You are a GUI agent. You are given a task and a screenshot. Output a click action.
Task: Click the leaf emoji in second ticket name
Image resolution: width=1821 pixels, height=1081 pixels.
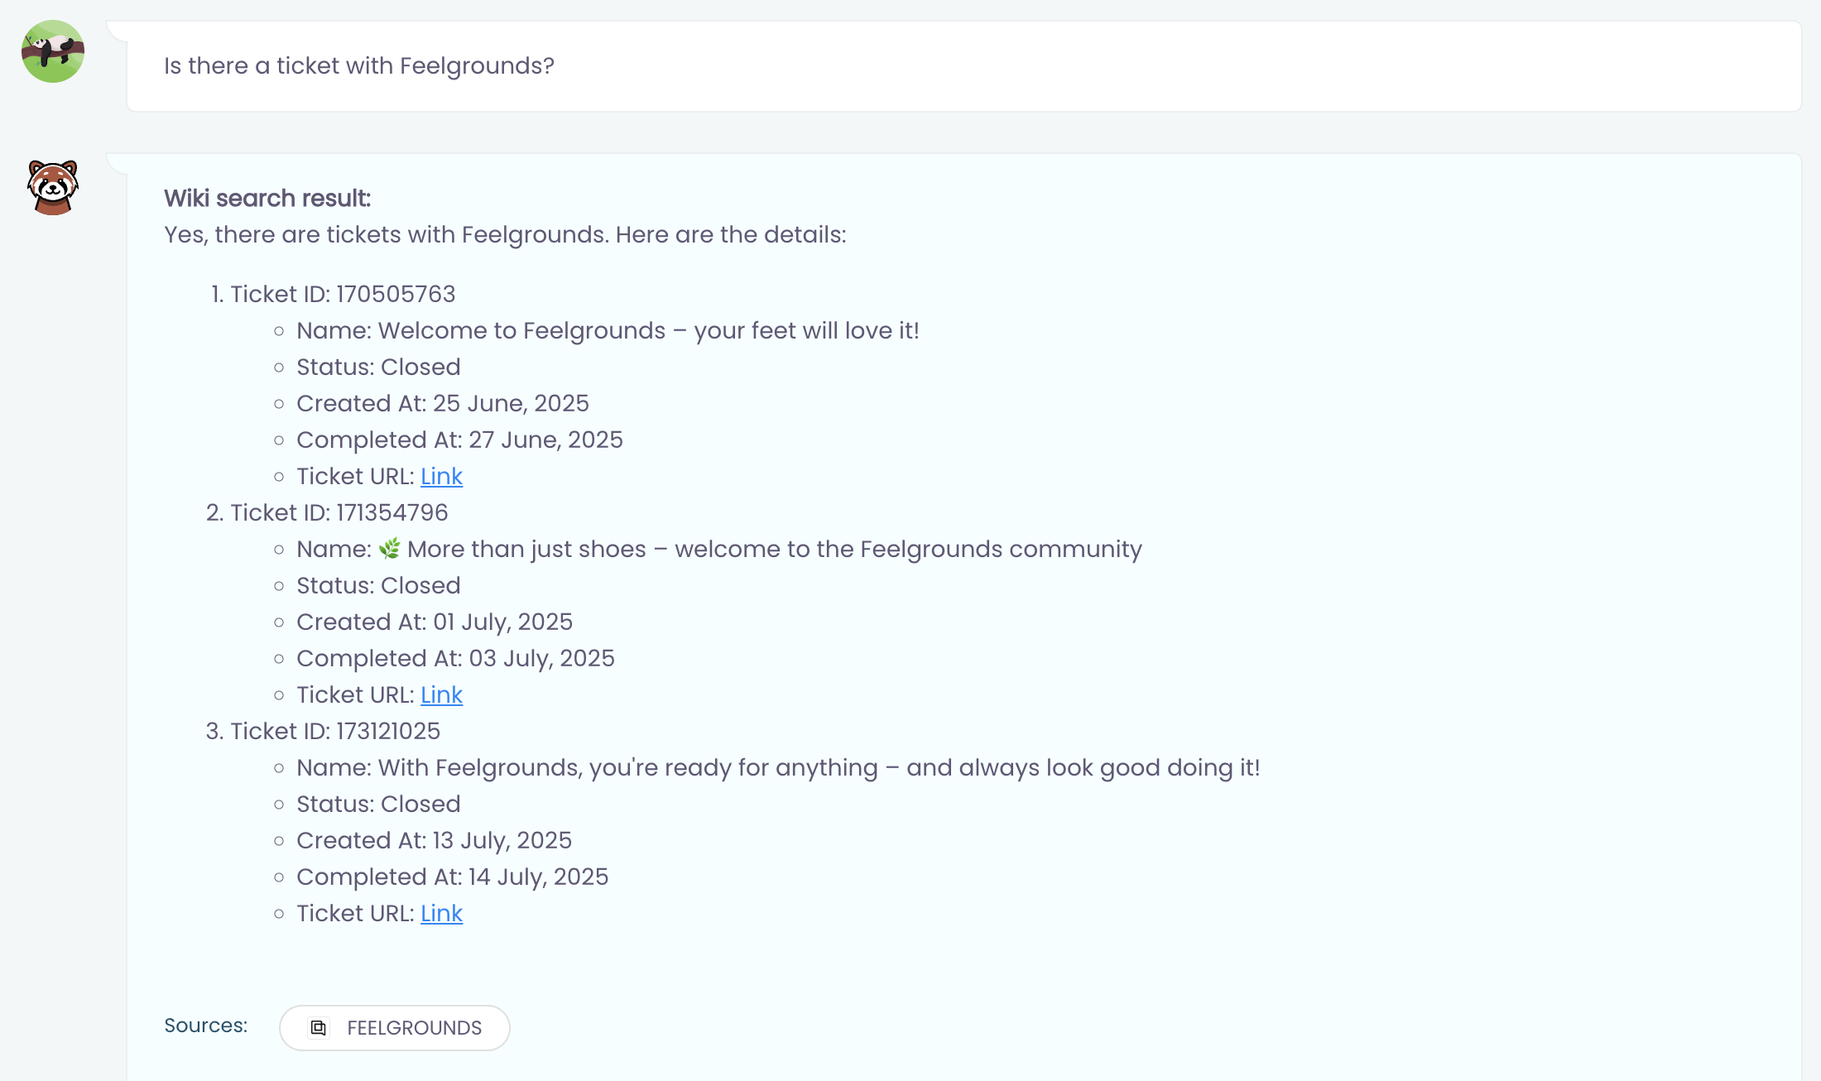coord(390,549)
